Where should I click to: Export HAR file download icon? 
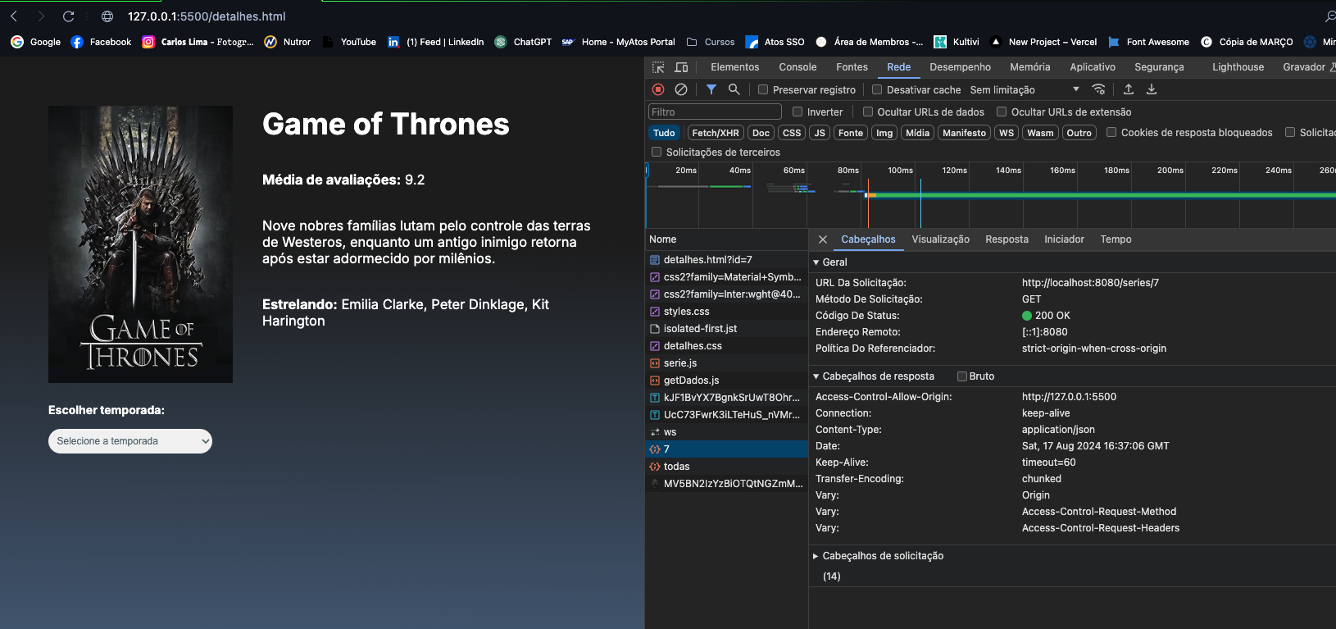pyautogui.click(x=1152, y=89)
